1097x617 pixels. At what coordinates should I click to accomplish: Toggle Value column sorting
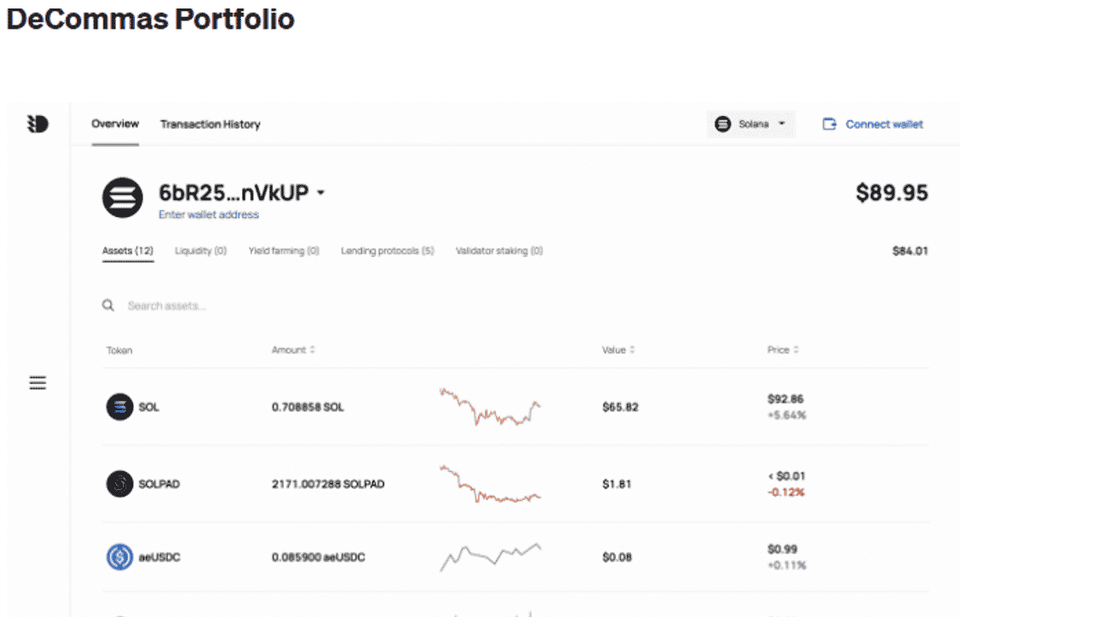click(x=633, y=349)
